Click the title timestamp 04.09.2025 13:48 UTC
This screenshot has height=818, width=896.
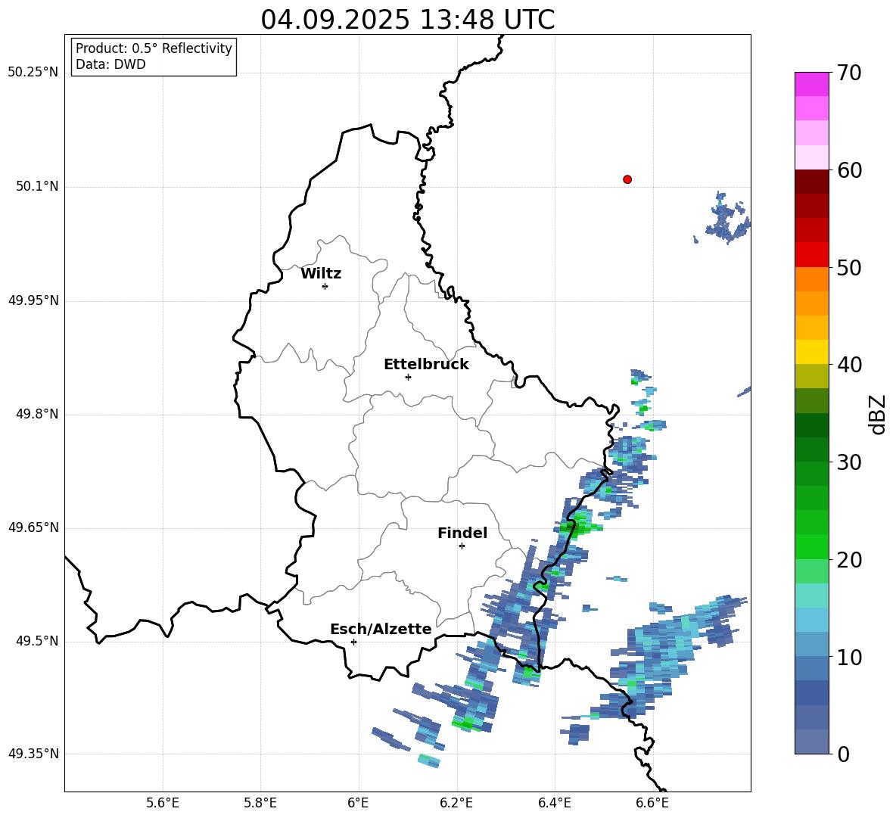pyautogui.click(x=407, y=20)
